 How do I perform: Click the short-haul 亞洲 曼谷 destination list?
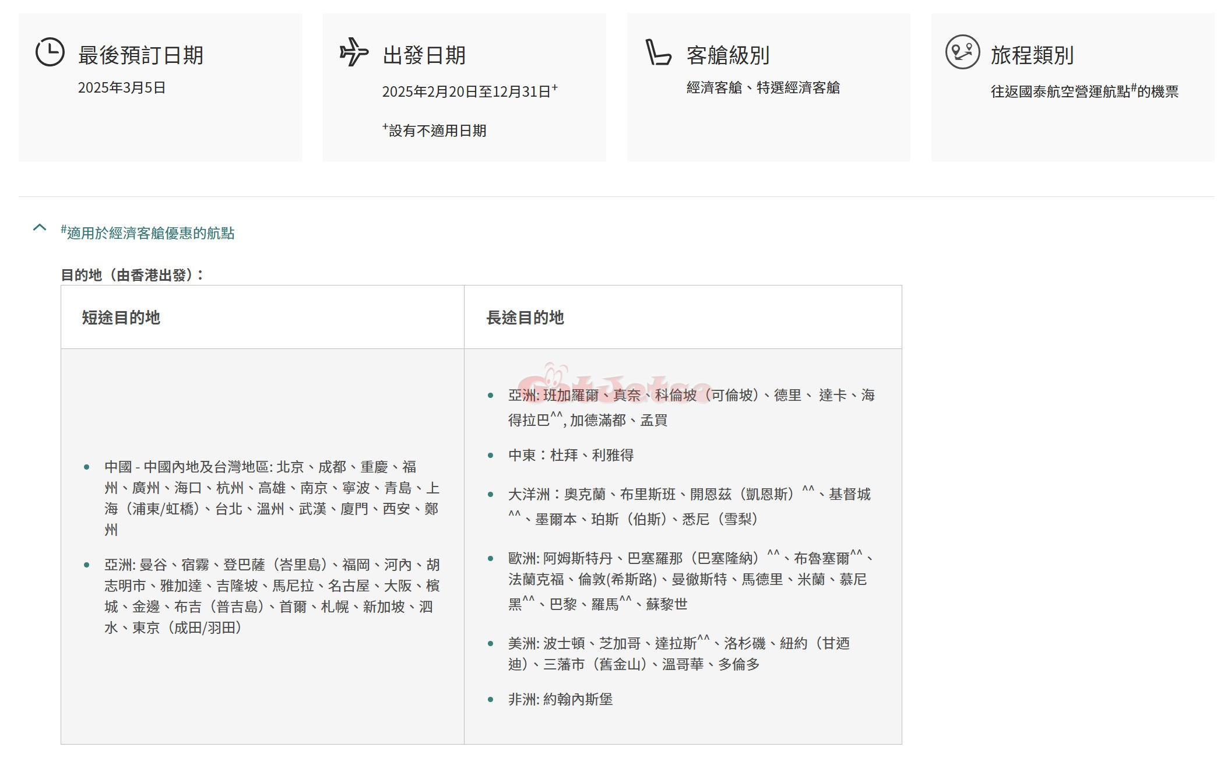pos(272,596)
